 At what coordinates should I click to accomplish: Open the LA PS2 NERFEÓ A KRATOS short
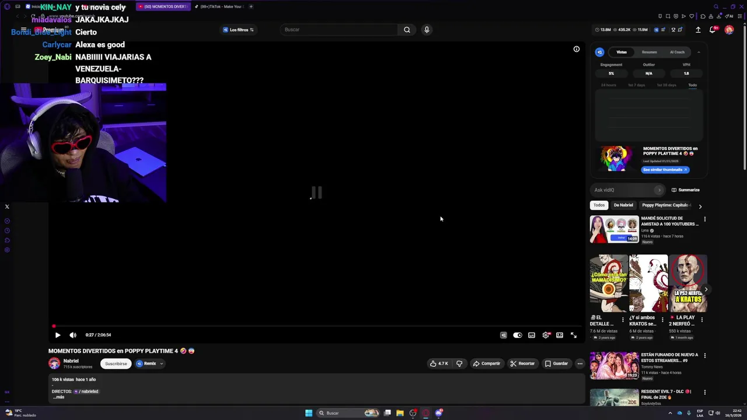(688, 283)
